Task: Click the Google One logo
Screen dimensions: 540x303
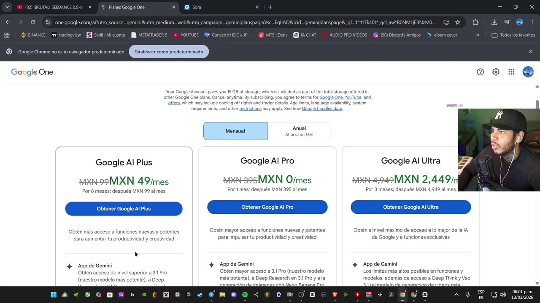Action: point(32,72)
